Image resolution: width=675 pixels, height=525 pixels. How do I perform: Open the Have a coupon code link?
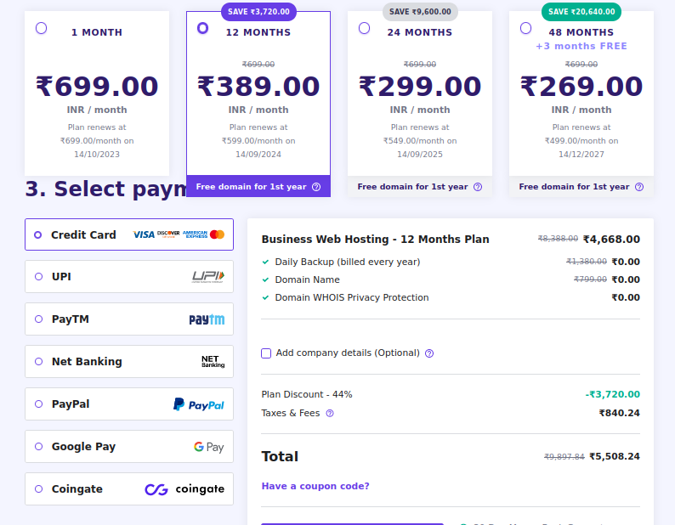315,486
